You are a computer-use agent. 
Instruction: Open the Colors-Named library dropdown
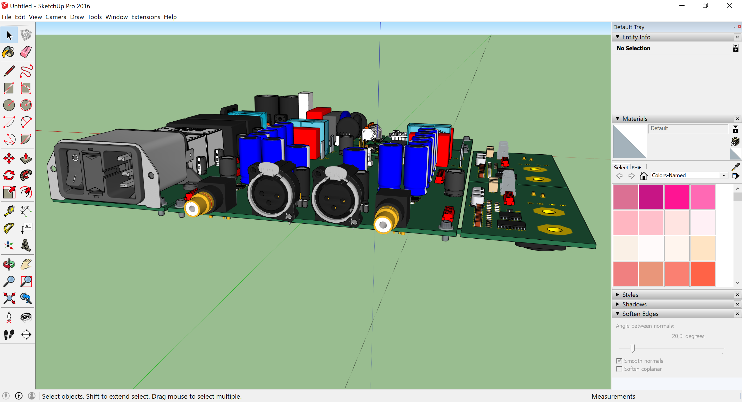[723, 175]
